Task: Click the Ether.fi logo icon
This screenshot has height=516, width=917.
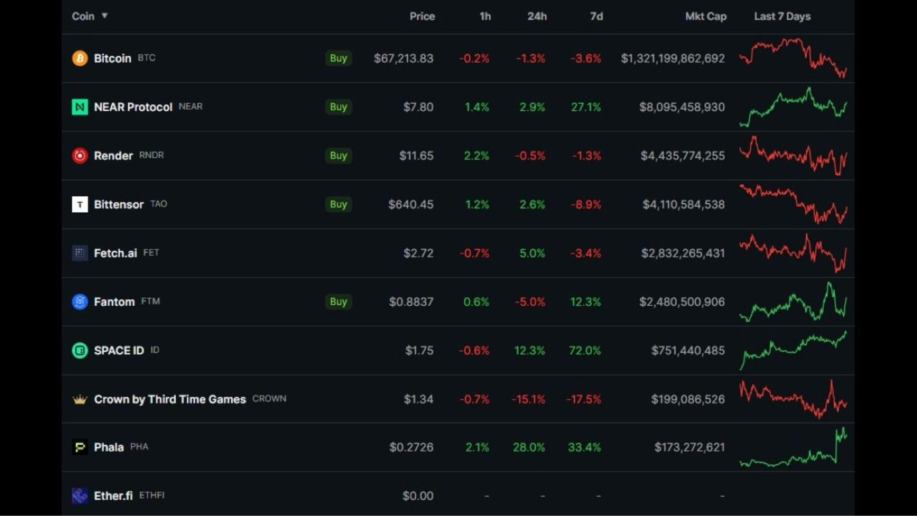Action: coord(80,496)
